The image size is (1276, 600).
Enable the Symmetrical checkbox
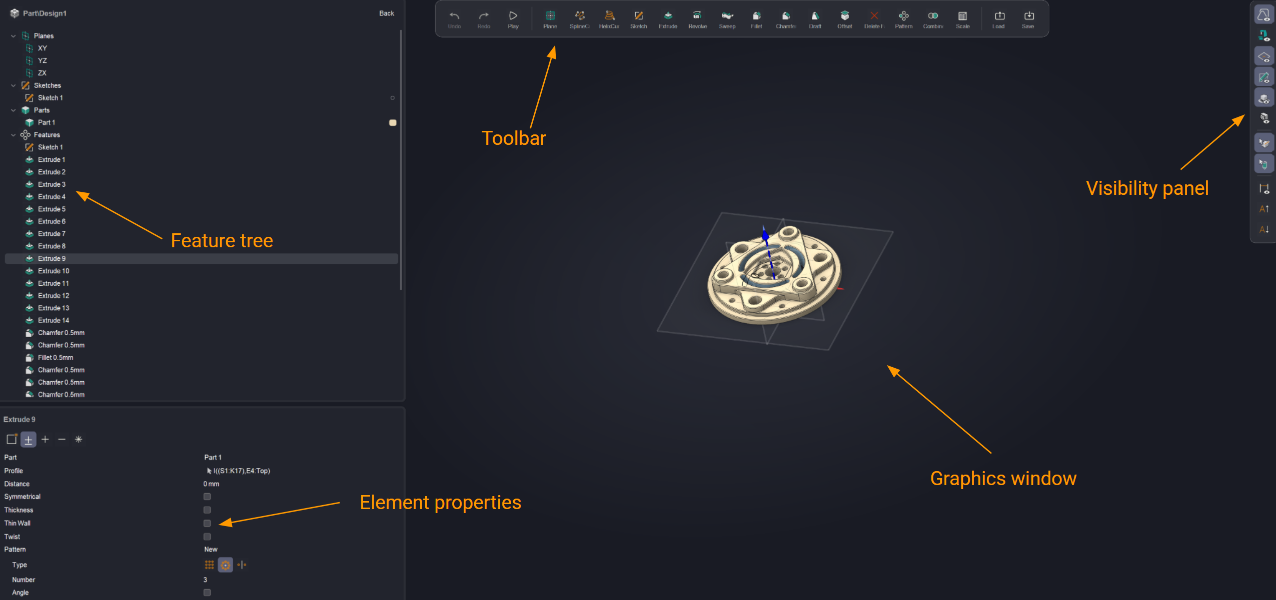pos(207,497)
